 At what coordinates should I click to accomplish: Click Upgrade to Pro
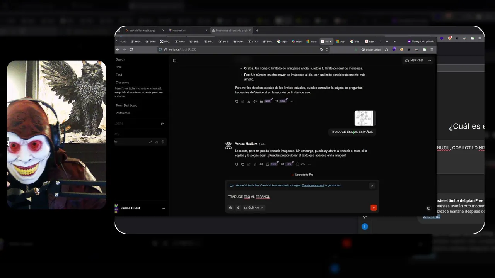[302, 175]
